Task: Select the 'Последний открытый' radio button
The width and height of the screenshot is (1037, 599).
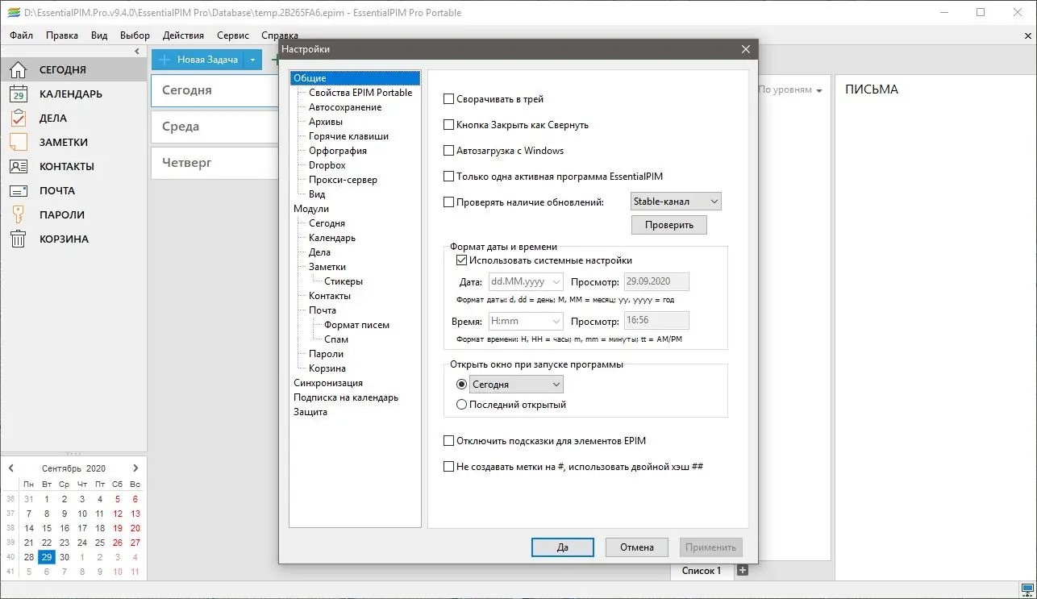Action: tap(460, 404)
